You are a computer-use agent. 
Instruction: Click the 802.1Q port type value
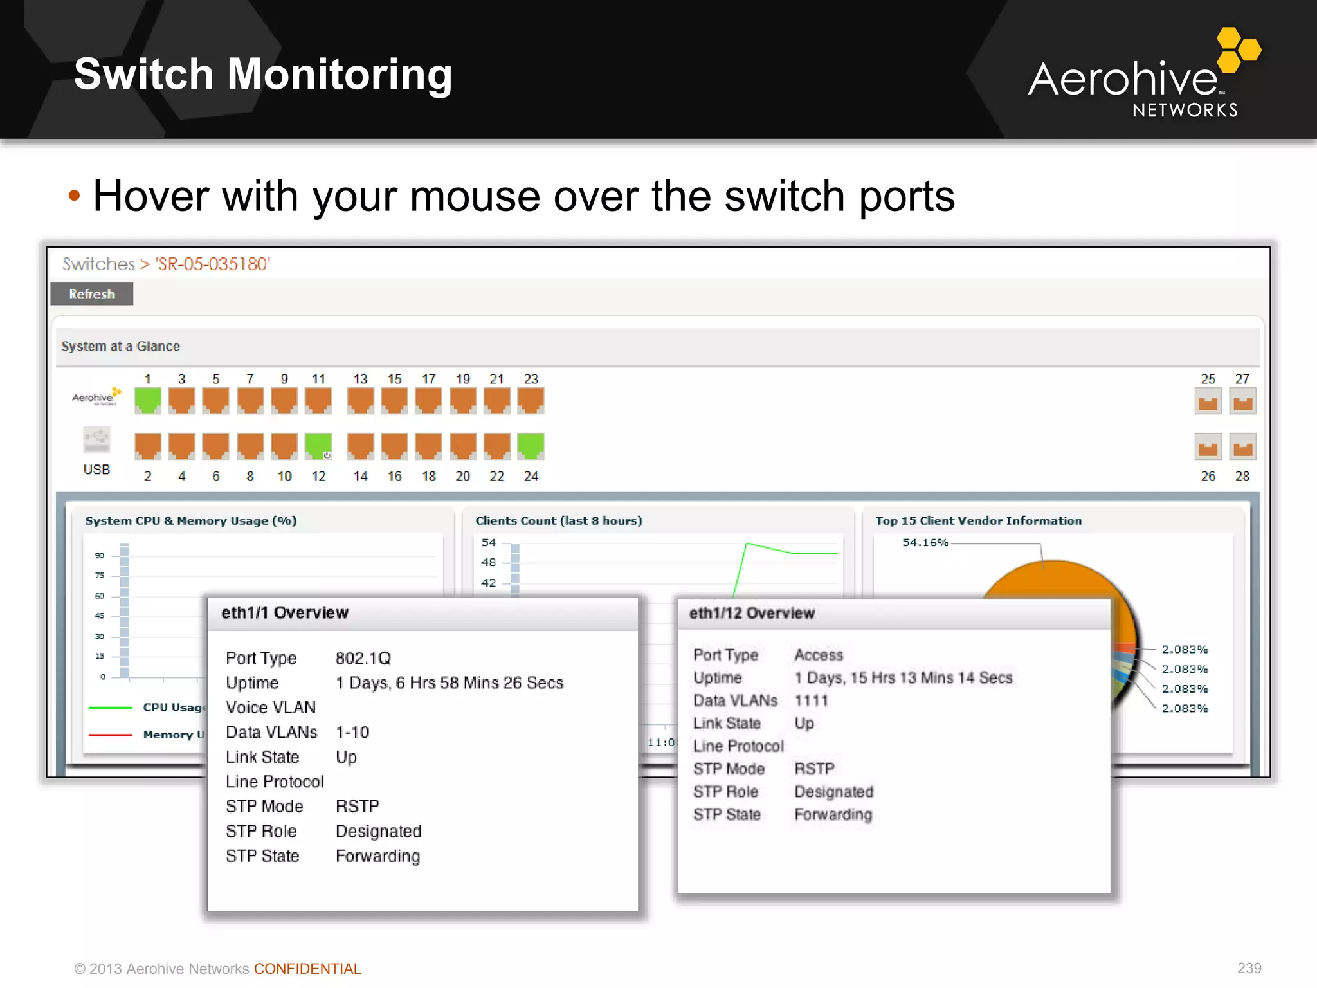tap(363, 658)
